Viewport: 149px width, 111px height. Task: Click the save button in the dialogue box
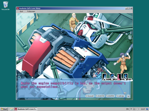pos(100,96)
